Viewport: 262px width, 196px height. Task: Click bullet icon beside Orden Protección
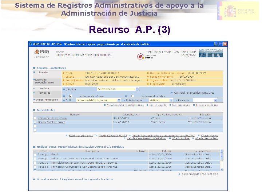(x=34, y=99)
